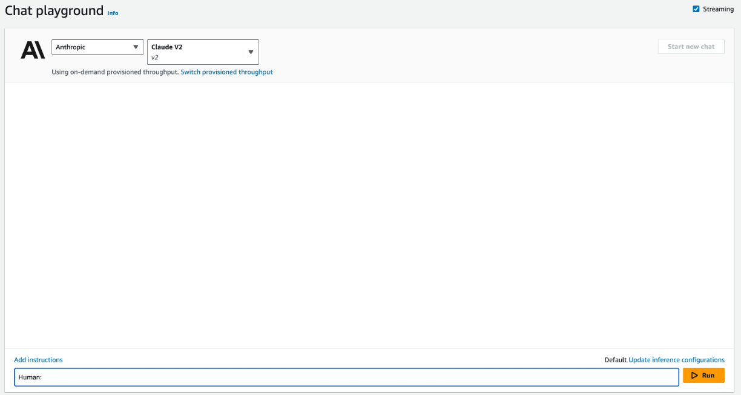Toggle the Streaming checkbox
Screen dimensions: 741x395
tap(696, 9)
